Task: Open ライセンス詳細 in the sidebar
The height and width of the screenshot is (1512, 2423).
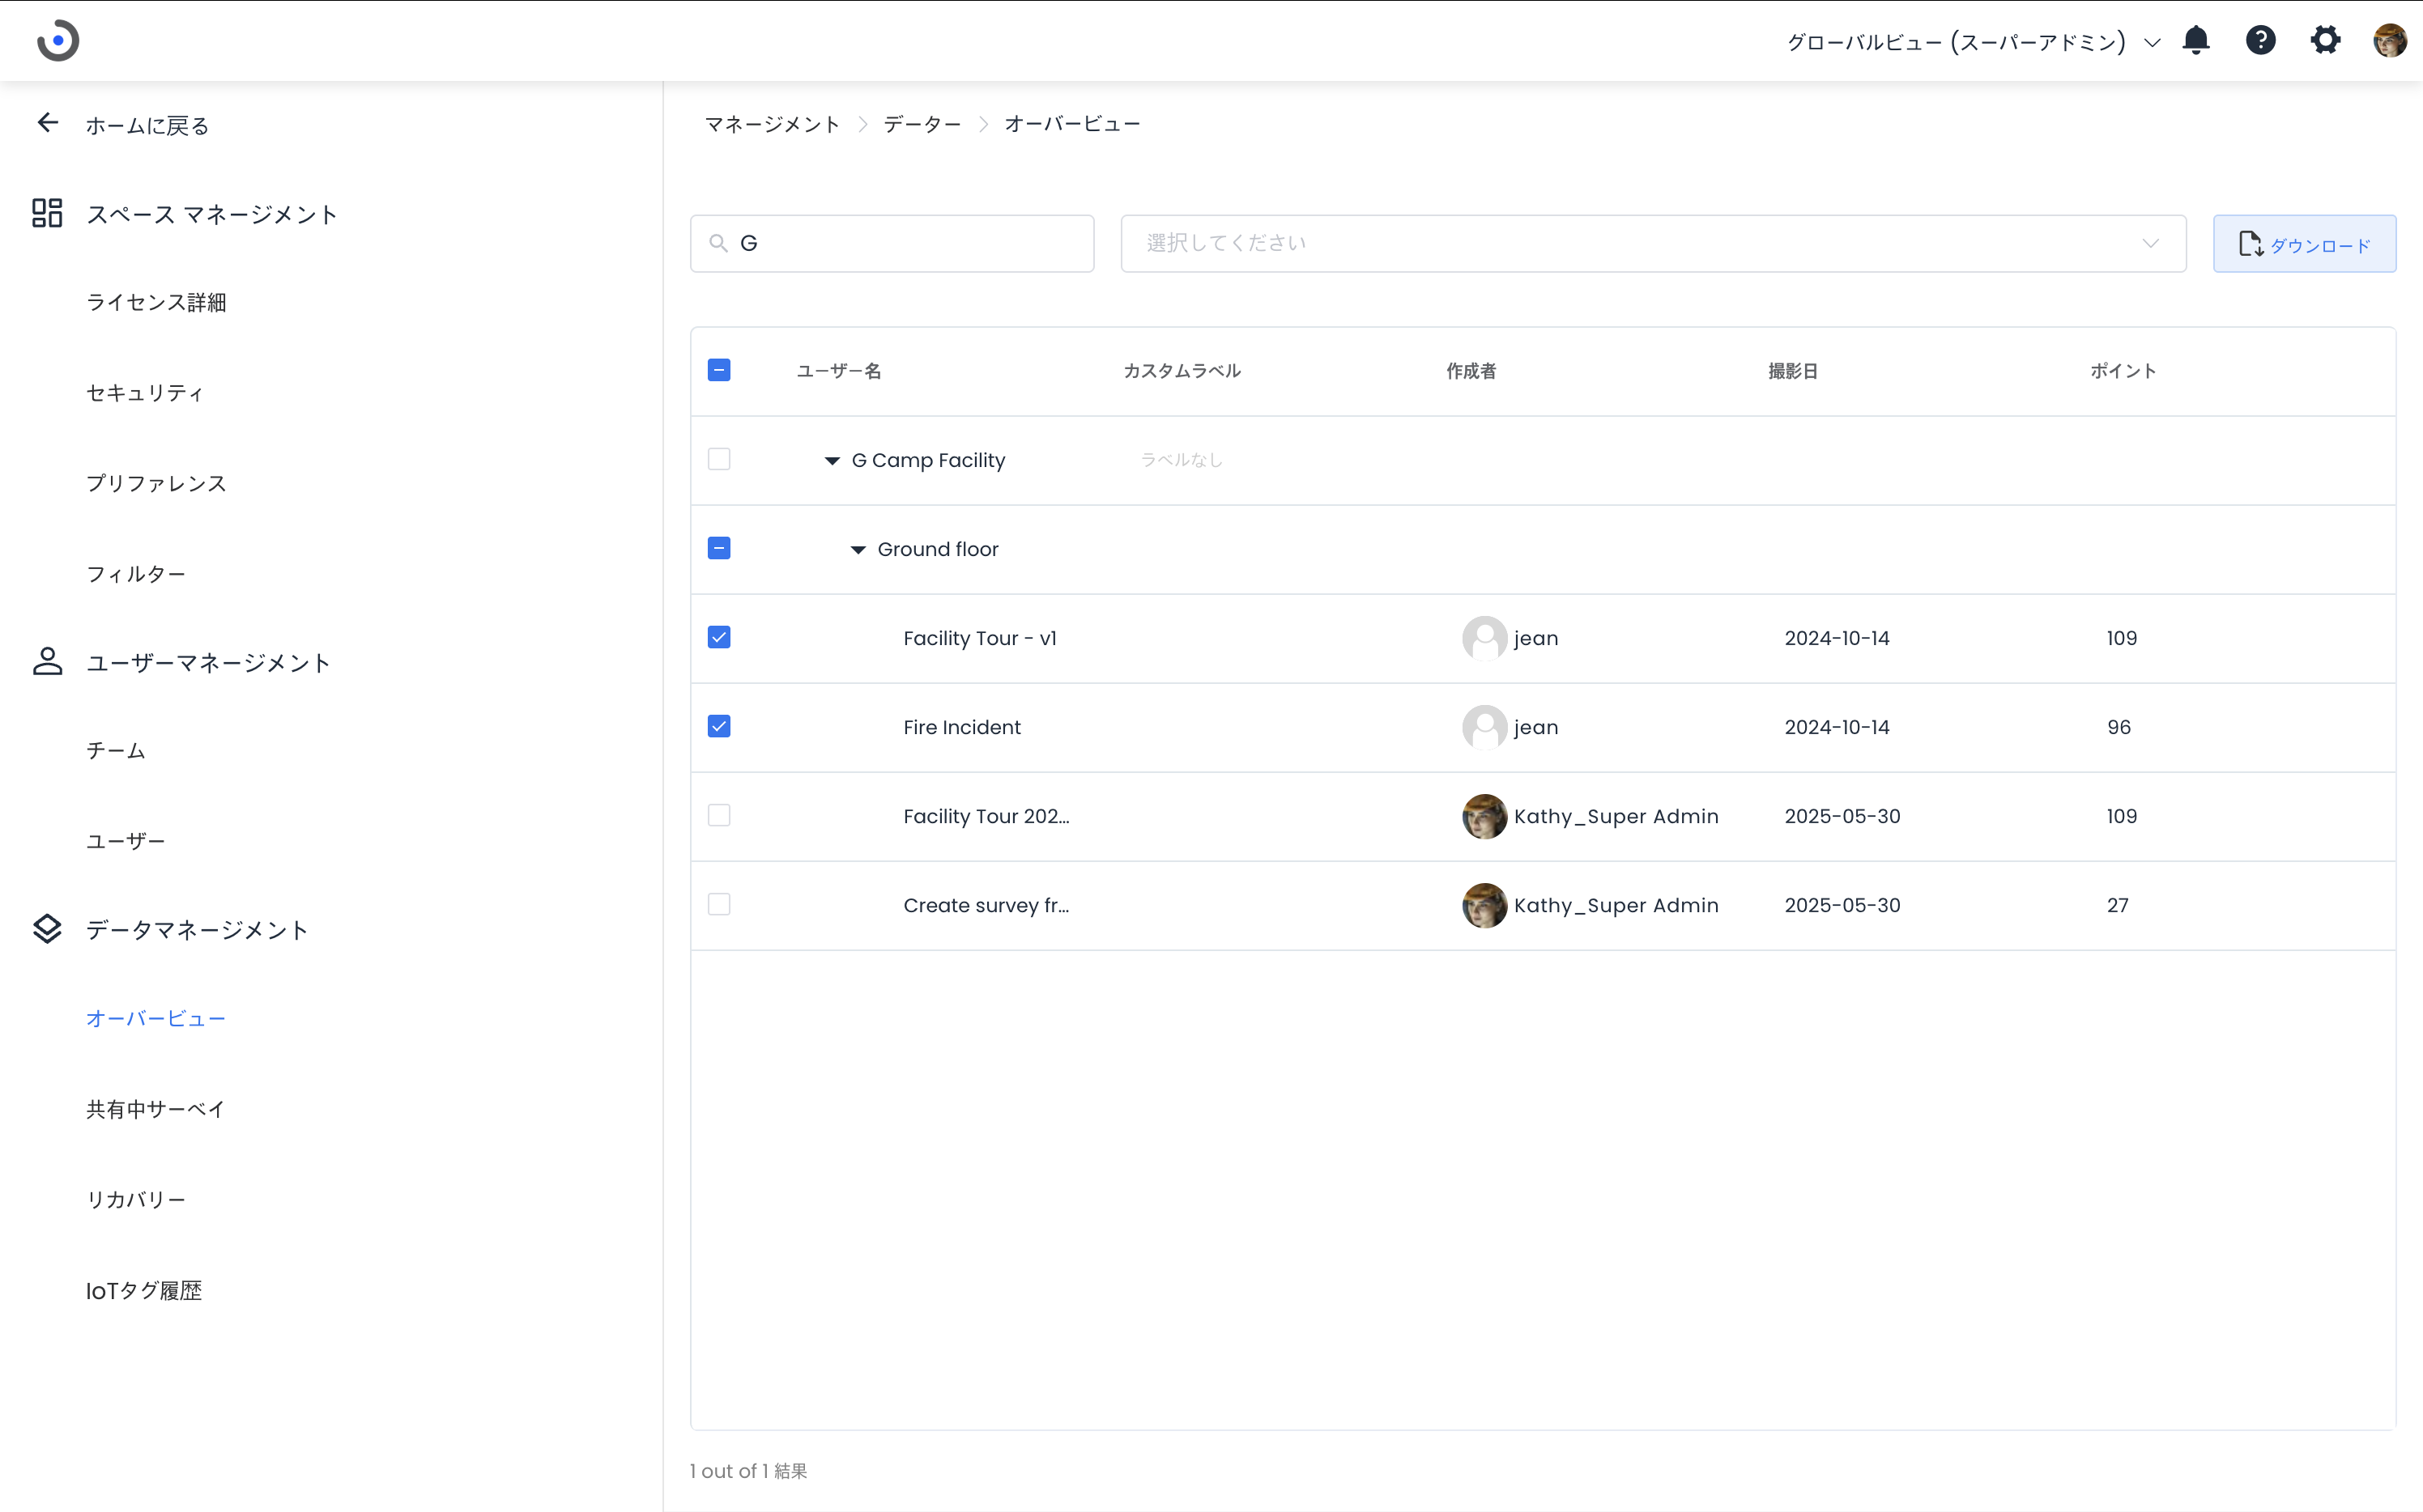Action: click(156, 302)
